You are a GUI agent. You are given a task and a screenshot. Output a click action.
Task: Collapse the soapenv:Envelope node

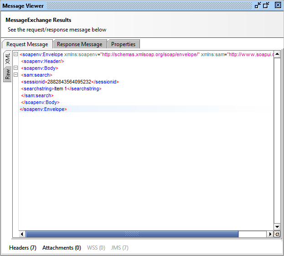point(16,54)
